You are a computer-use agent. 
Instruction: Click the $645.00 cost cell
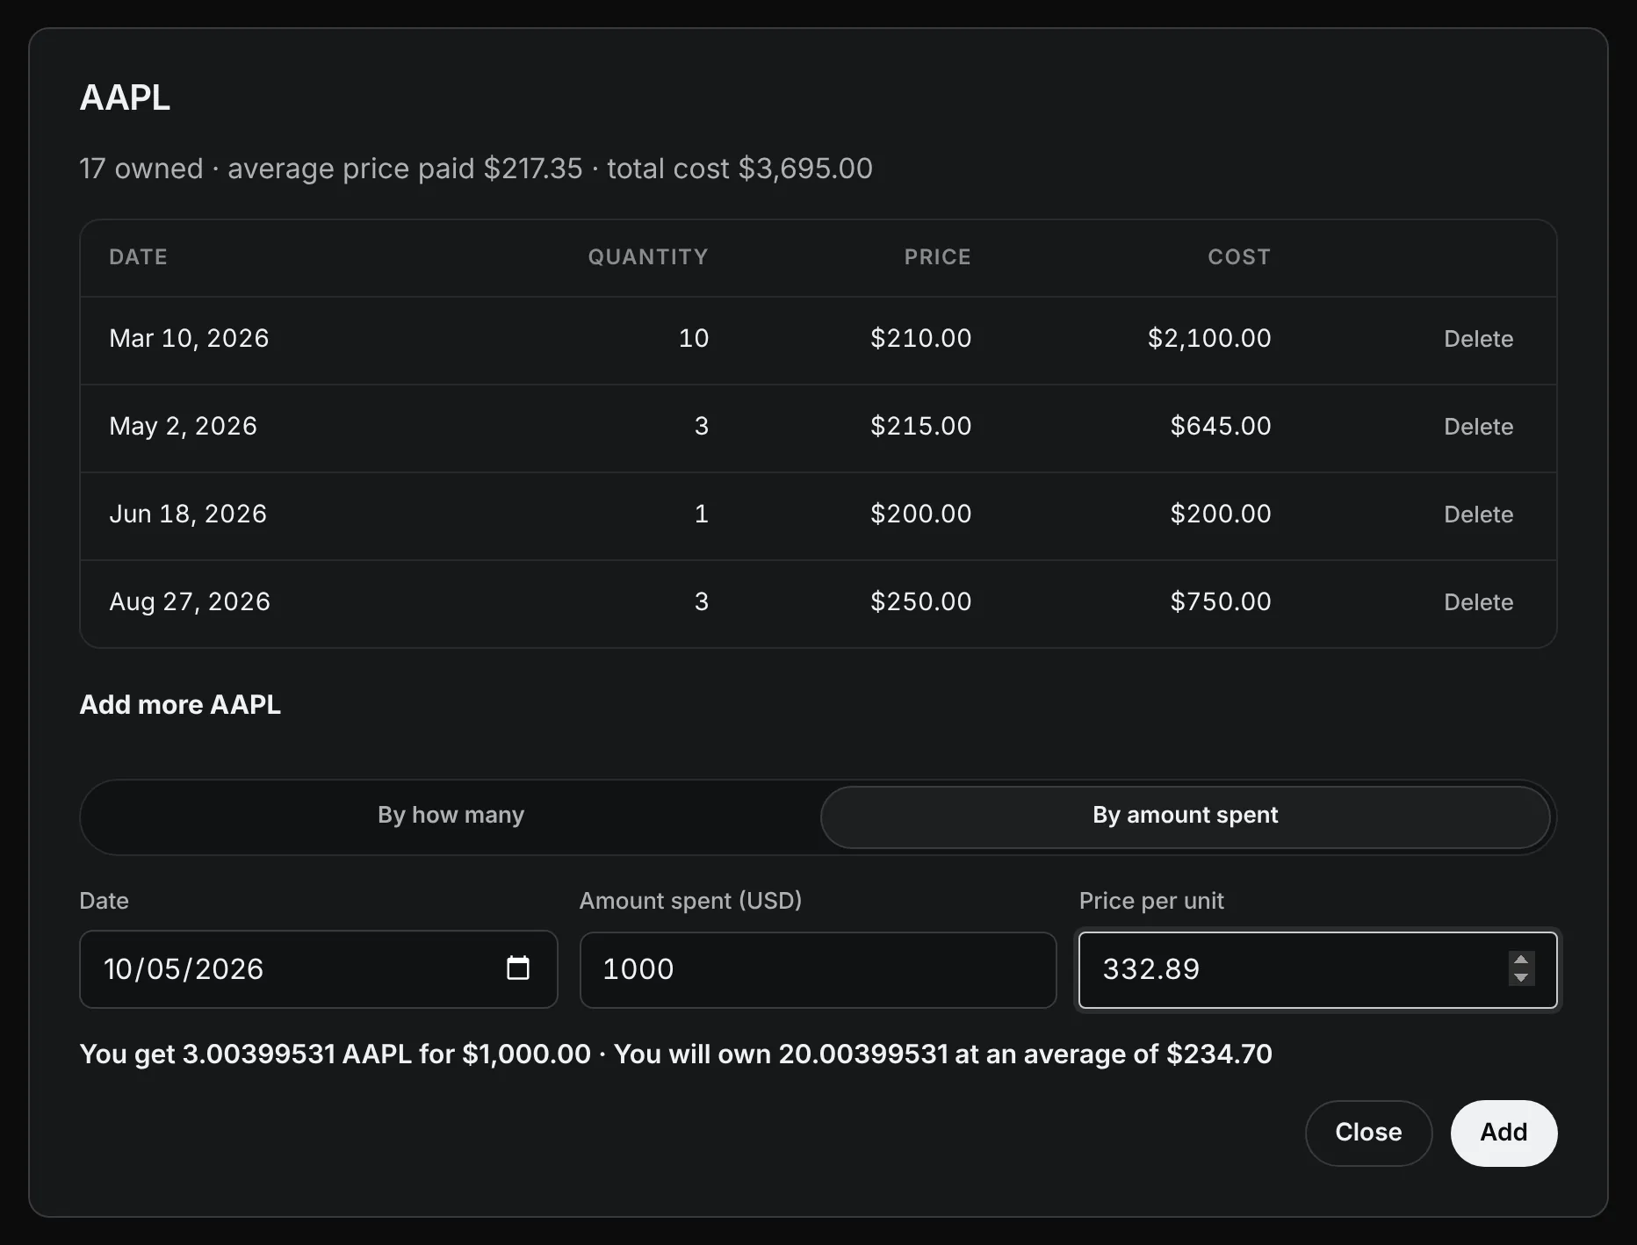pos(1221,427)
